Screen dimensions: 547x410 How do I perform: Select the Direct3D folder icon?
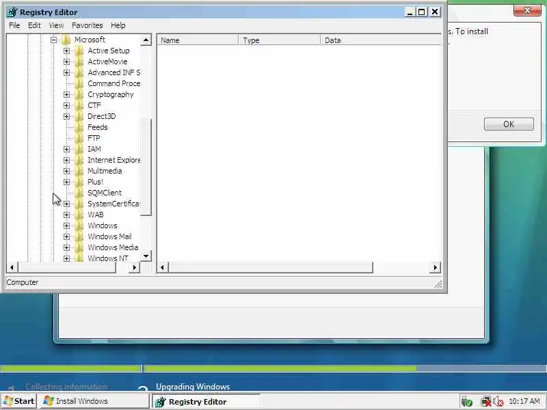coord(79,116)
